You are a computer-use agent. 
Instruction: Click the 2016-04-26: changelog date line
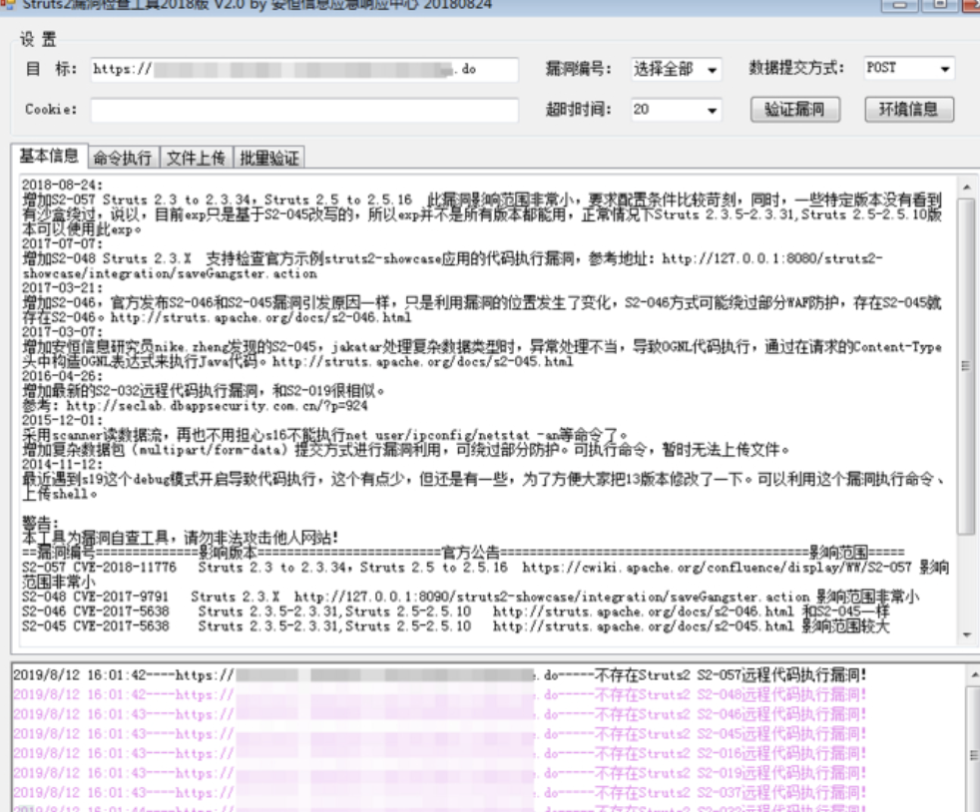pyautogui.click(x=62, y=376)
